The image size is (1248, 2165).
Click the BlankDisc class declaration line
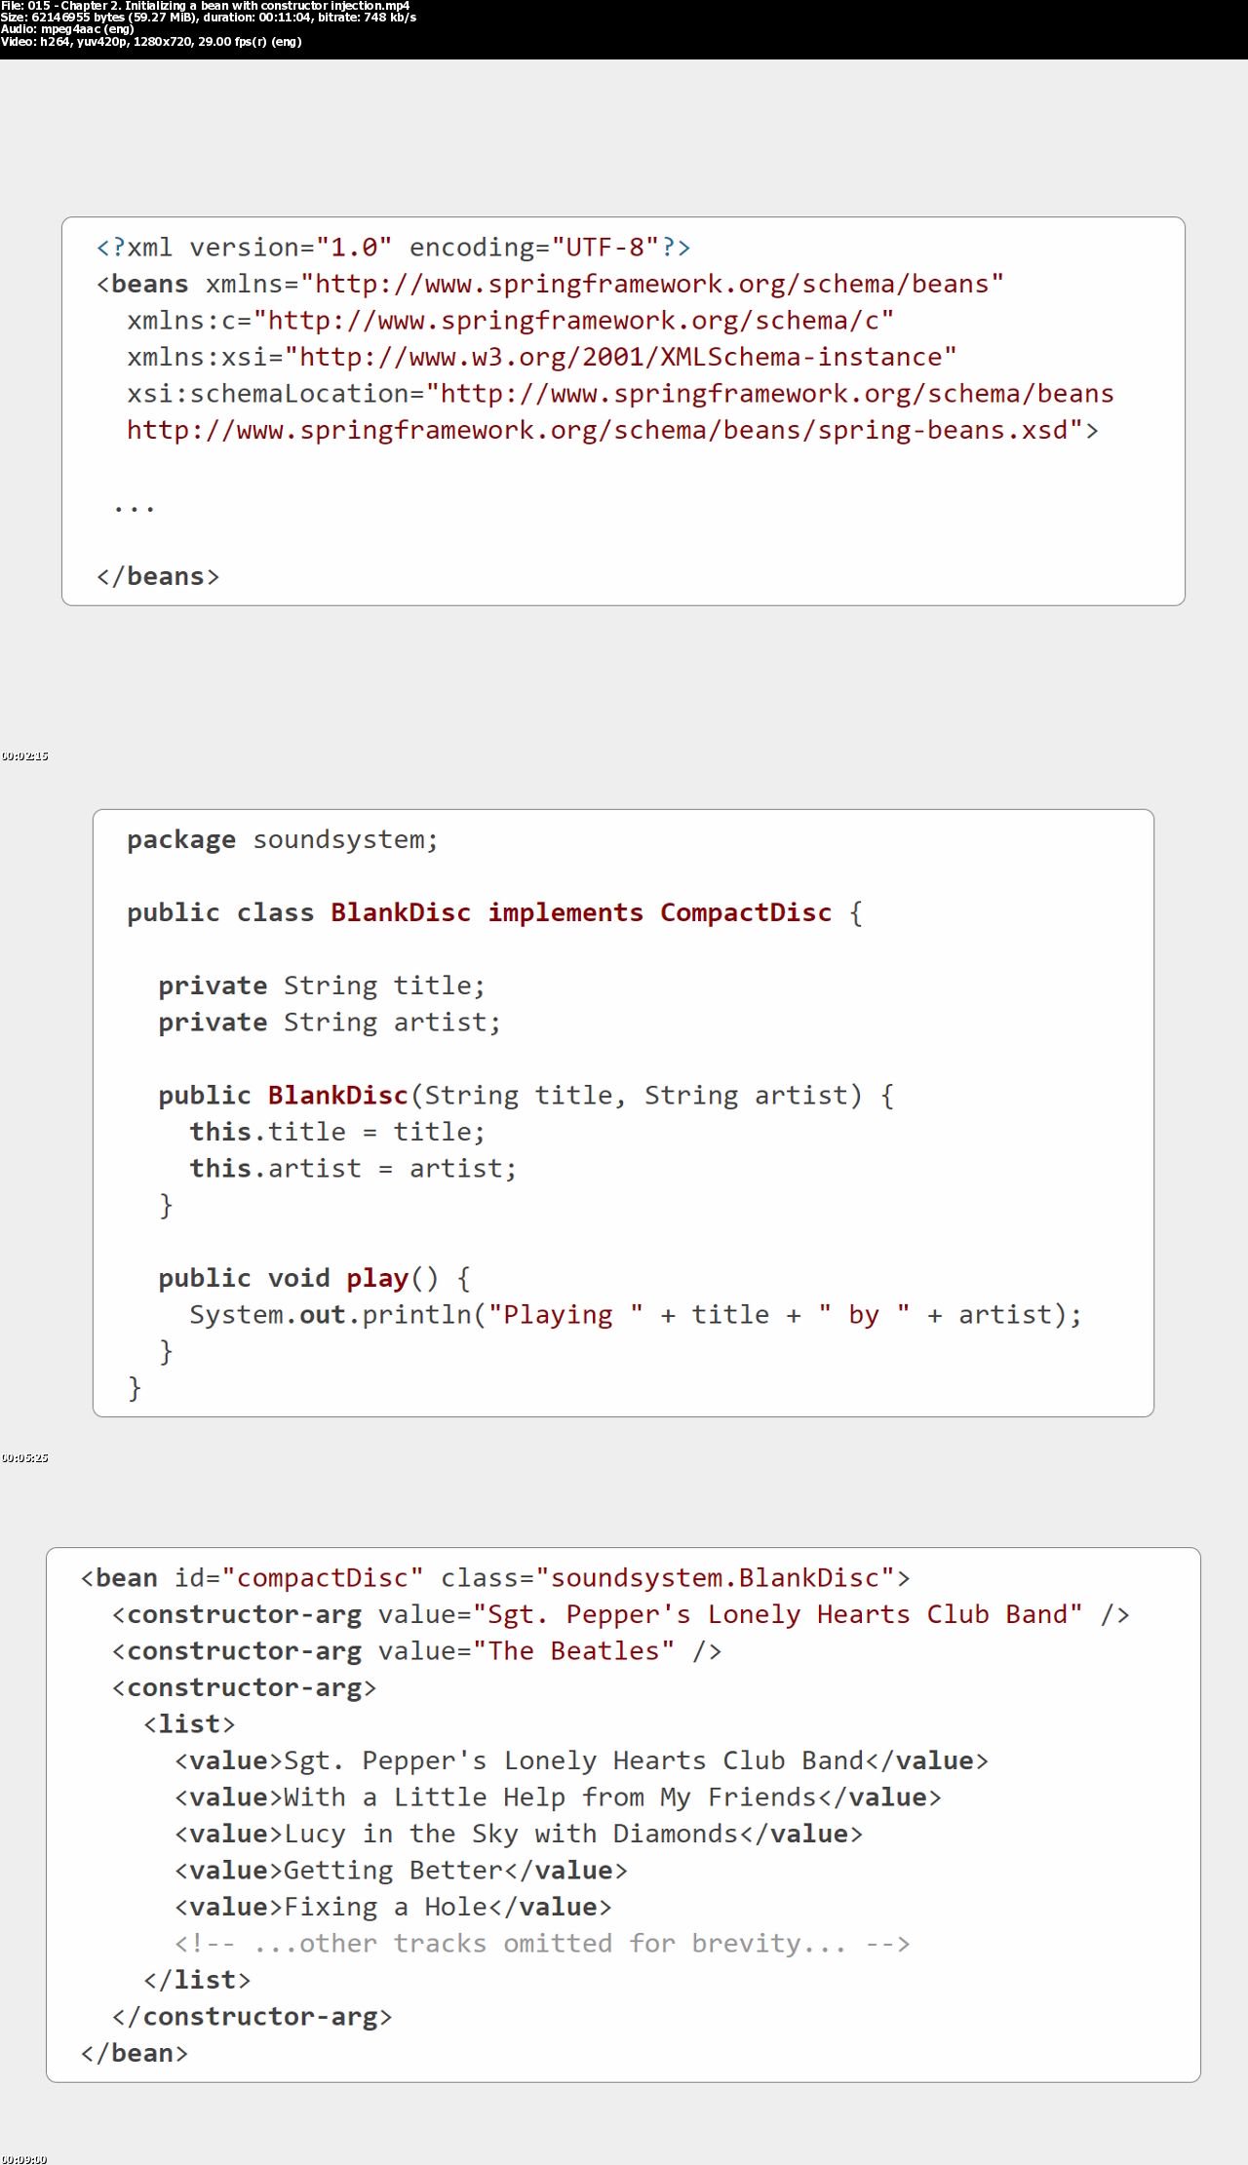coord(494,912)
